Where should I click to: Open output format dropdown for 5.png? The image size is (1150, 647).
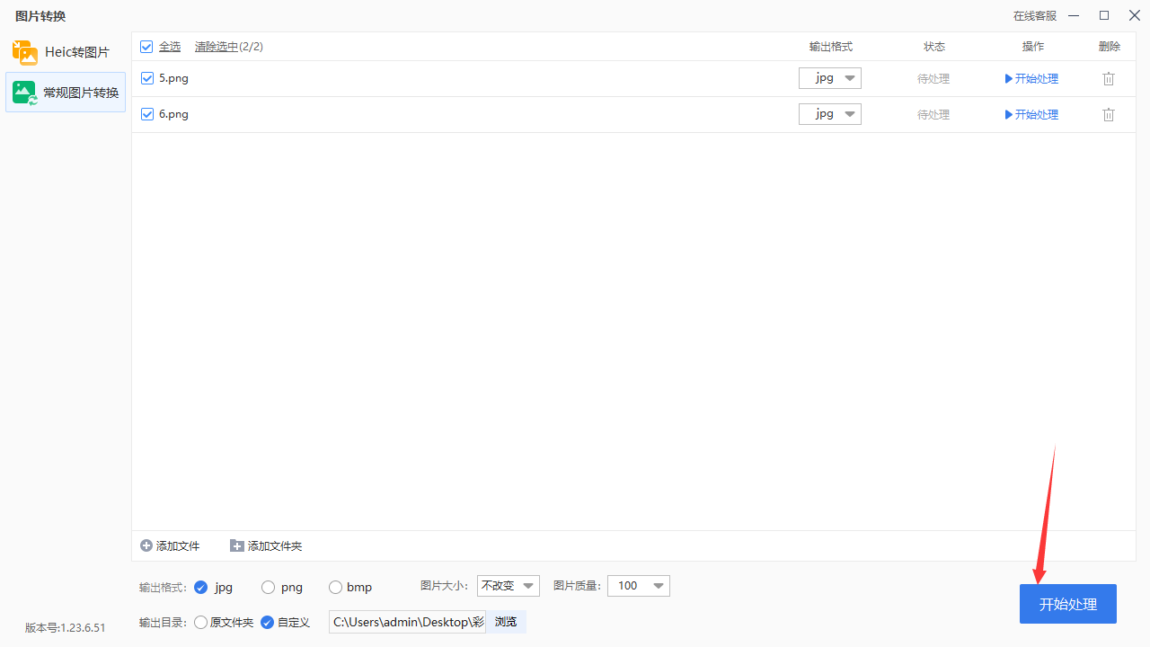click(x=830, y=78)
